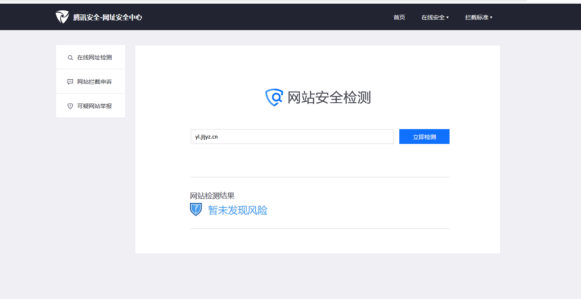The width and height of the screenshot is (581, 299).
Task: Expand the 拦截标准 dropdown menu
Action: pyautogui.click(x=479, y=17)
